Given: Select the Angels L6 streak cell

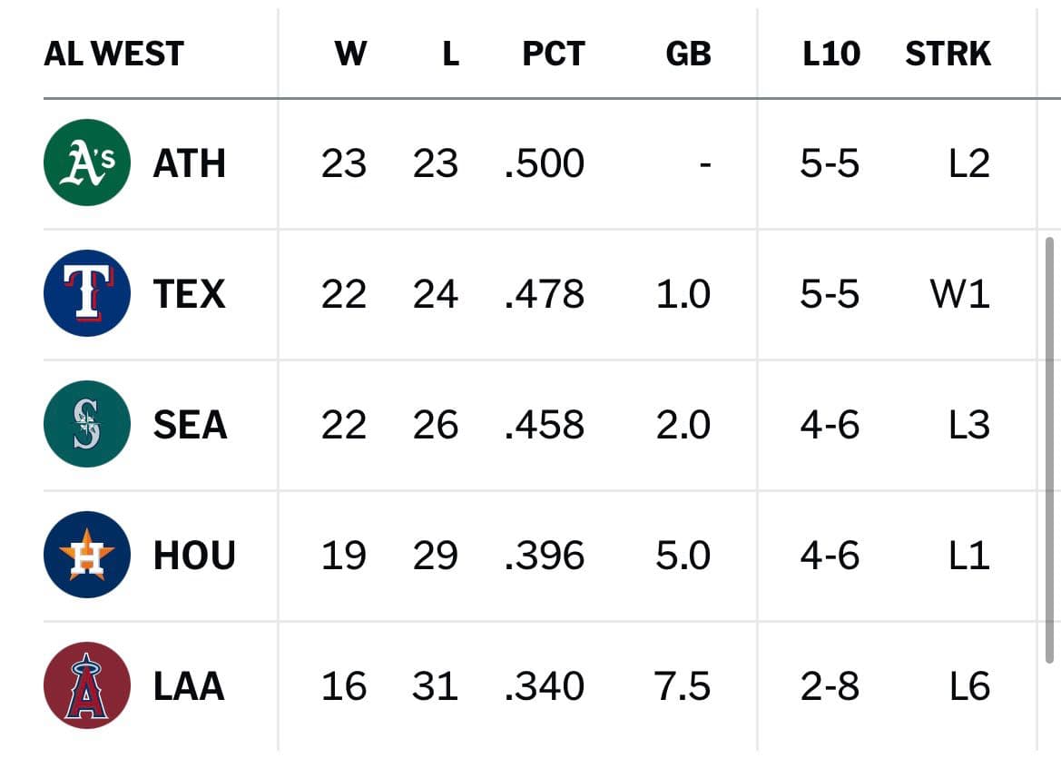Looking at the screenshot, I should (969, 686).
